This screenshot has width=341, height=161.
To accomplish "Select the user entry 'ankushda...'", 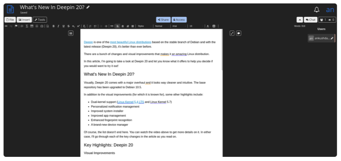I will click(x=321, y=38).
